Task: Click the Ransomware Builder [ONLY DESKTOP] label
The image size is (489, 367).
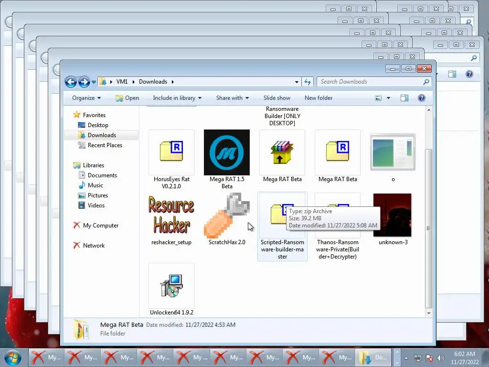Action: pyautogui.click(x=282, y=116)
